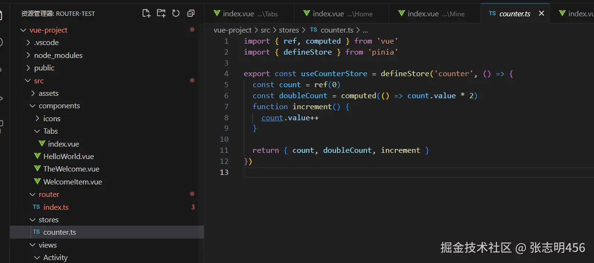Switch to the index.vue Tabs editor tab
Viewport: 594px width, 263px height.
pyautogui.click(x=249, y=13)
